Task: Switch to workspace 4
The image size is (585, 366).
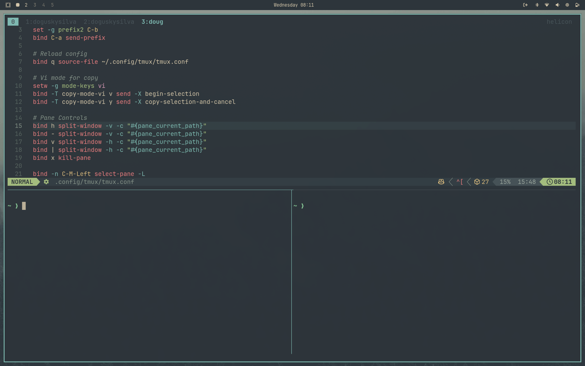Action: [44, 5]
